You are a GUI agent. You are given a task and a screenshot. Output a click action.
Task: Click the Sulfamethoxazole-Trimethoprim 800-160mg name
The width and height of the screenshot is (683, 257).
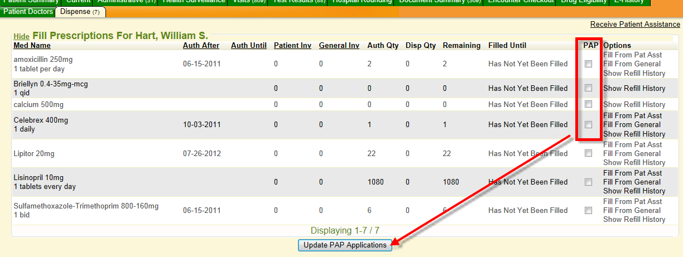tap(86, 206)
